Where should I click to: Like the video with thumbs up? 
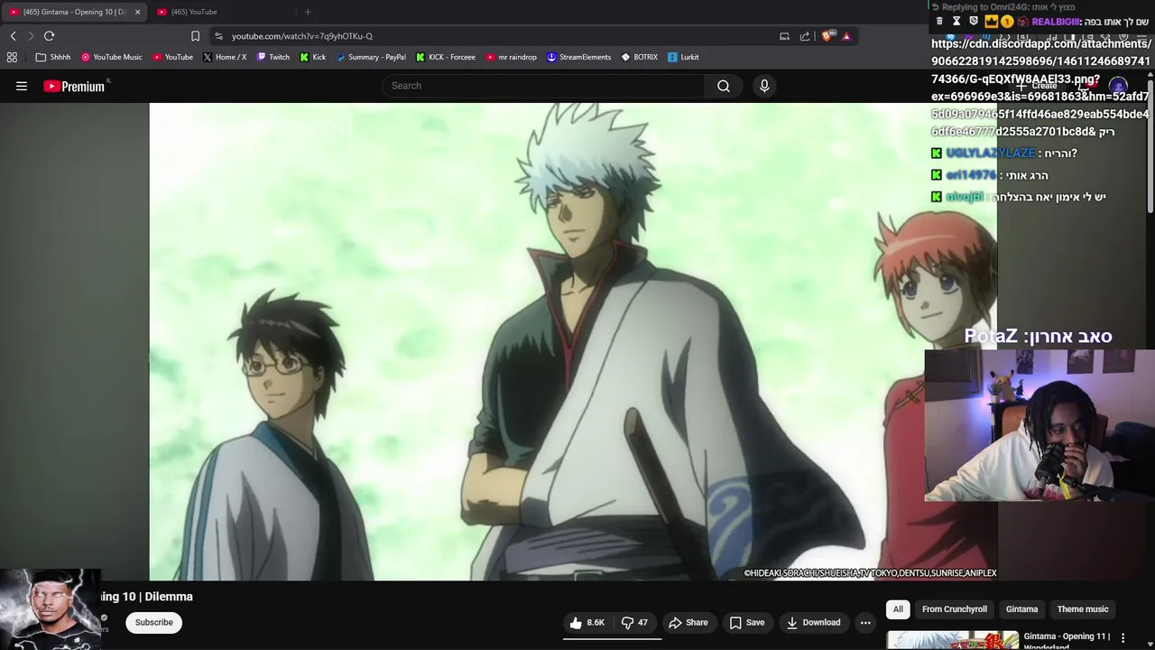coord(587,622)
